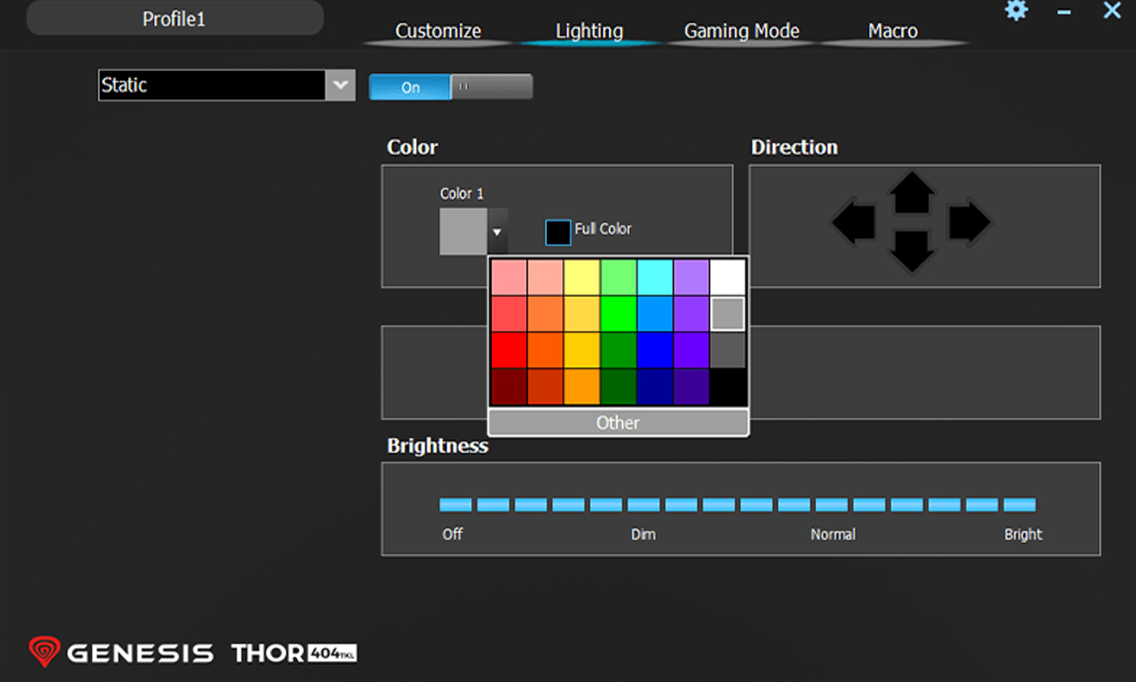This screenshot has height=682, width=1136.
Task: Toggle the lighting On switch
Action: pyautogui.click(x=409, y=87)
